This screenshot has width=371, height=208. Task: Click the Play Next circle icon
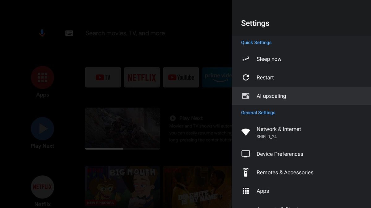(42, 129)
